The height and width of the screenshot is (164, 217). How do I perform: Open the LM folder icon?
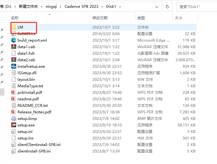pyautogui.click(x=14, y=27)
